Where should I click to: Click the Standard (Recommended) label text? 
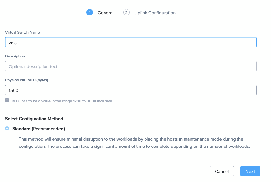coord(38,129)
